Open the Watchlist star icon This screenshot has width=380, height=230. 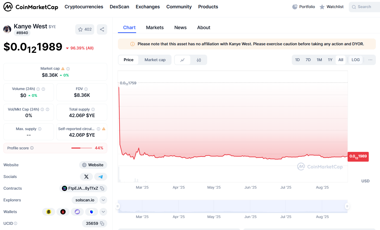click(x=322, y=7)
